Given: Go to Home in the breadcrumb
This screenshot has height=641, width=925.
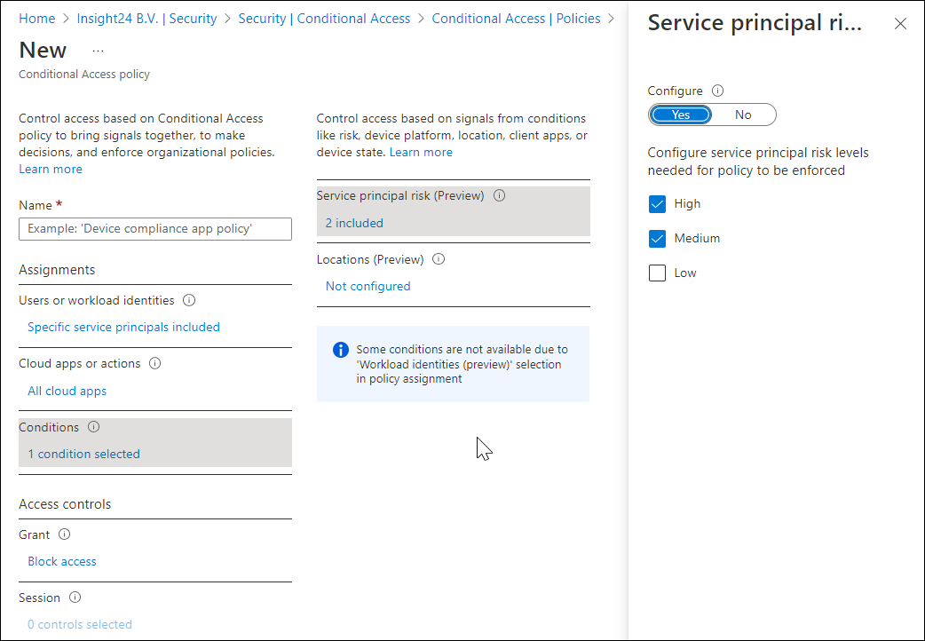Looking at the screenshot, I should click(x=36, y=19).
